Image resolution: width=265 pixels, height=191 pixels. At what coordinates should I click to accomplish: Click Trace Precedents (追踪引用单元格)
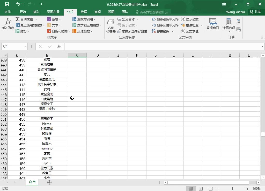click(x=165, y=19)
